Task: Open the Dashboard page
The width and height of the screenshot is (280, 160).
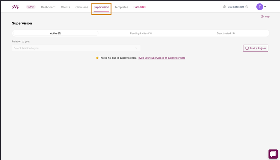Action: point(48,7)
